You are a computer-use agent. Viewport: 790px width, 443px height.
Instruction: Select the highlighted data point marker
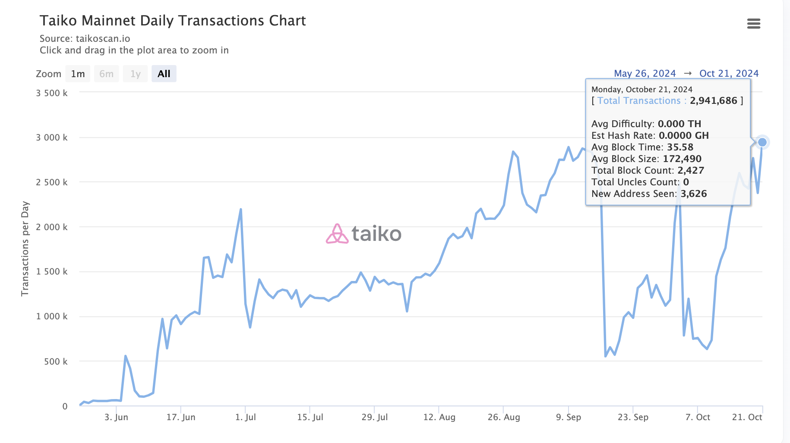(x=762, y=141)
